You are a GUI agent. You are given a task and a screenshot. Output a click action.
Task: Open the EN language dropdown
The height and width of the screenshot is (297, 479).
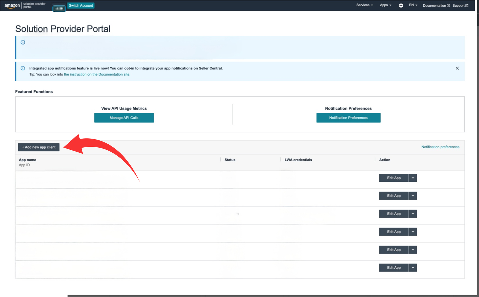[x=413, y=5]
